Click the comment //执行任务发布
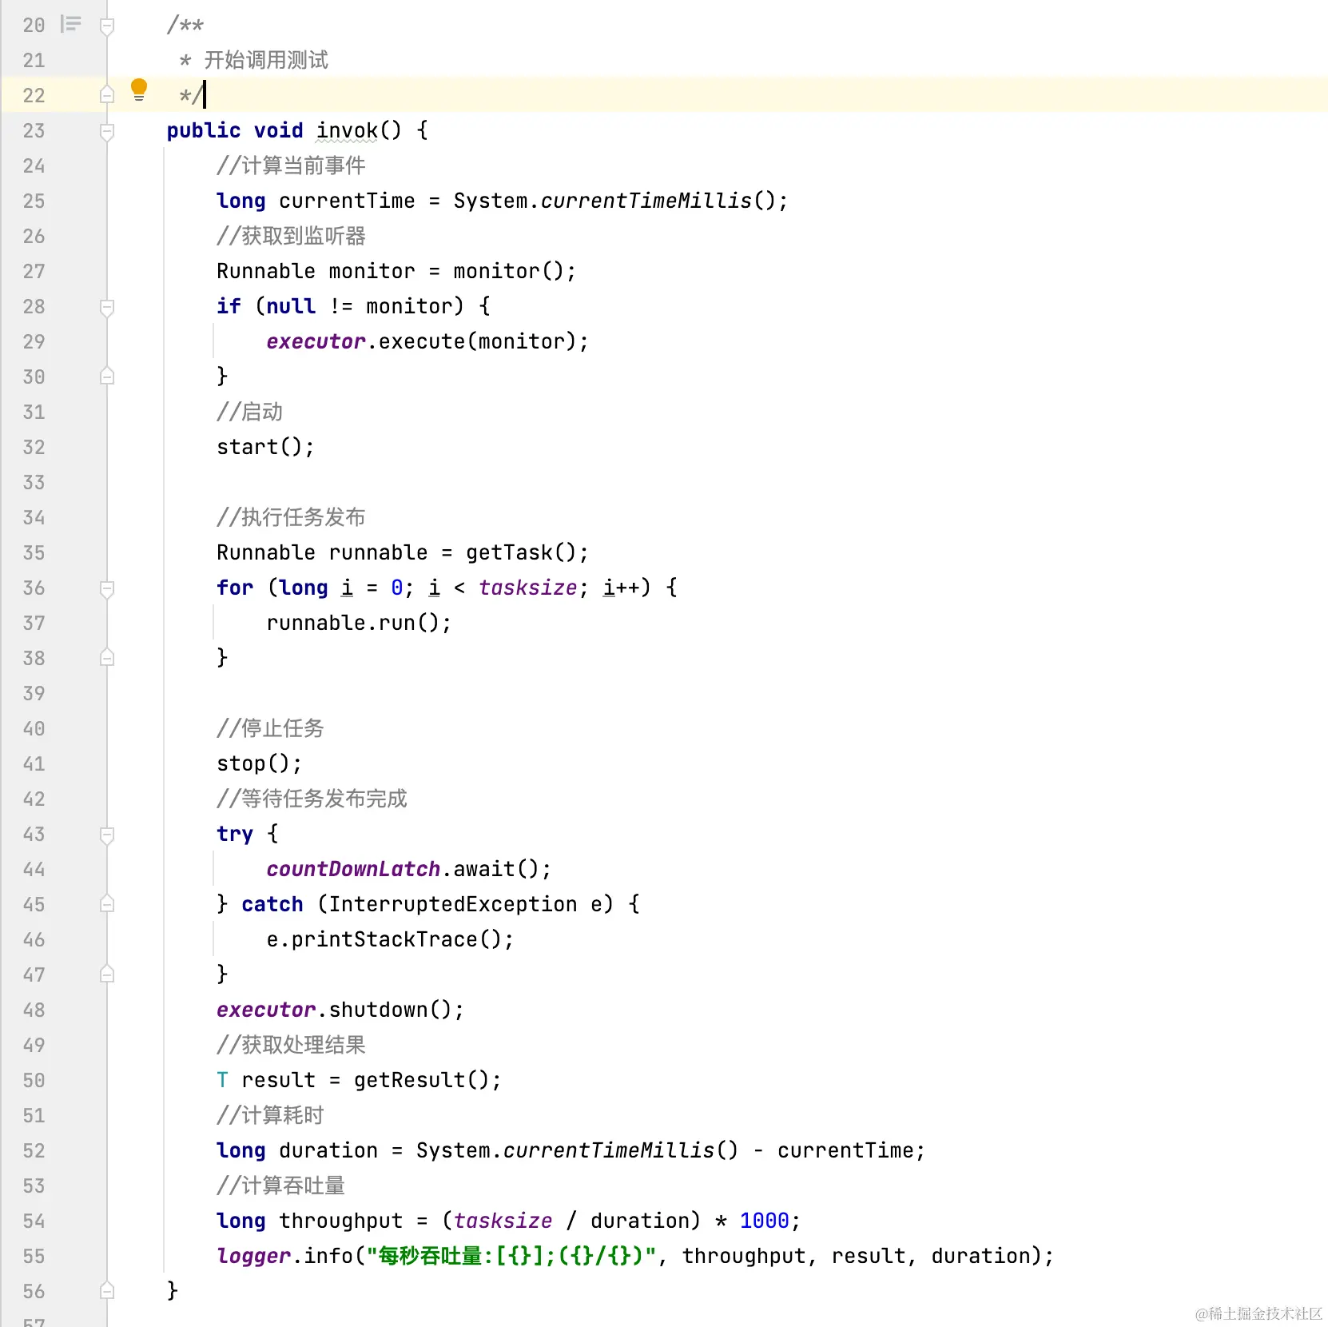The width and height of the screenshot is (1328, 1327). (x=291, y=517)
